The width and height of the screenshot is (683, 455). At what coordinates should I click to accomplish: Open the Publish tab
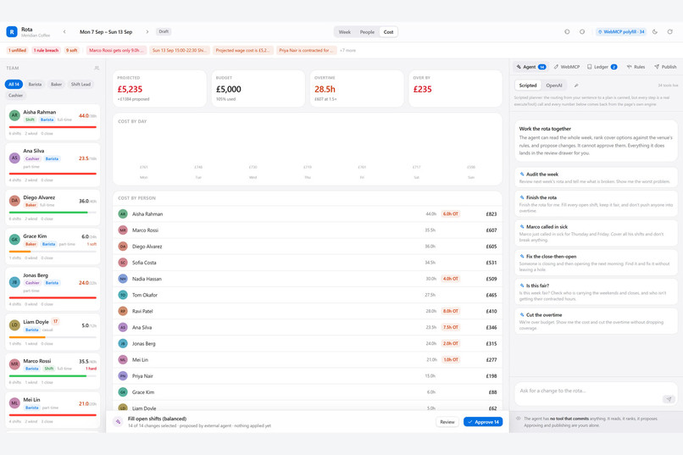[665, 67]
